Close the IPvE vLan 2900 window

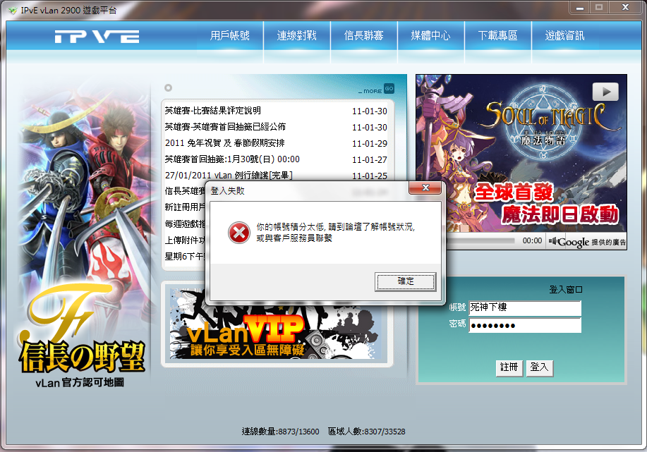[x=626, y=8]
